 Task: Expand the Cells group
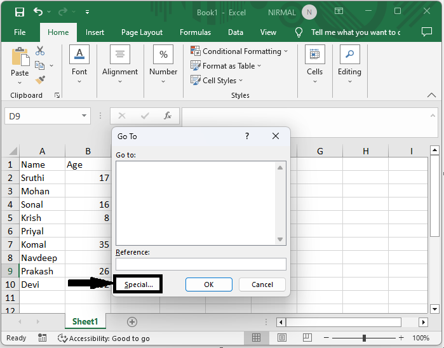click(x=314, y=65)
